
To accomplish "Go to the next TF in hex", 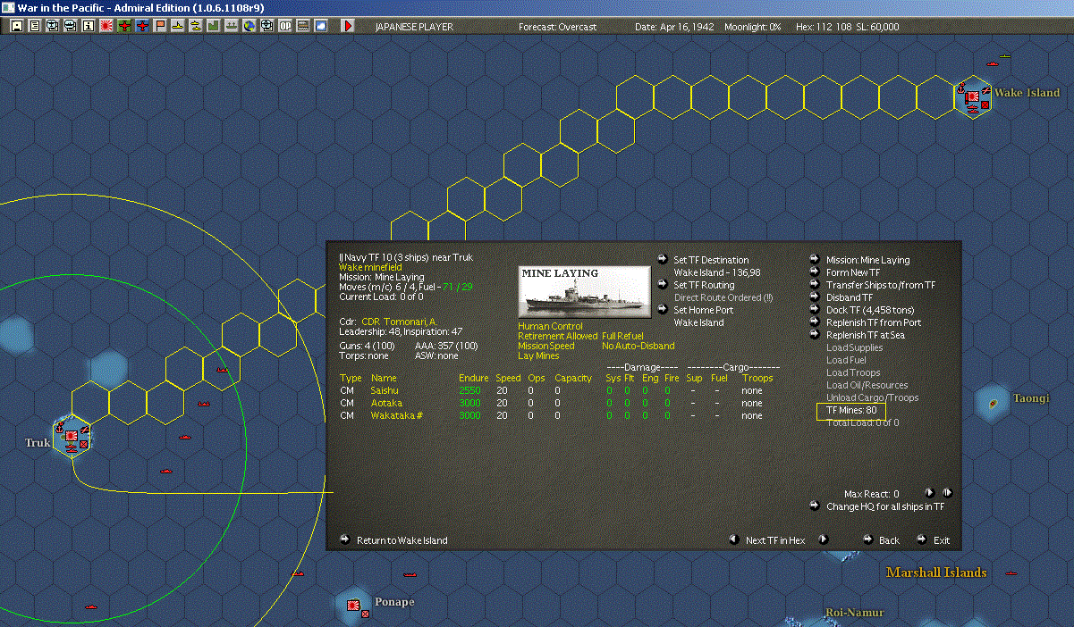I will [824, 539].
